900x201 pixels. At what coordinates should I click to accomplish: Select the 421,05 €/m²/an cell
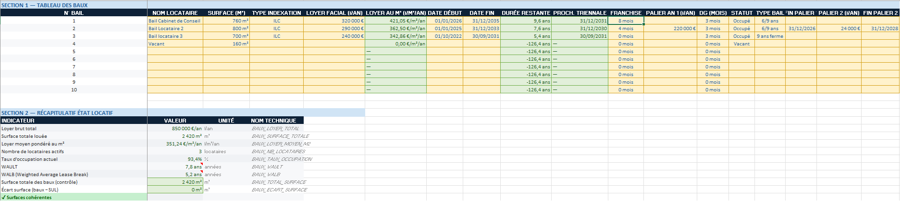click(395, 21)
